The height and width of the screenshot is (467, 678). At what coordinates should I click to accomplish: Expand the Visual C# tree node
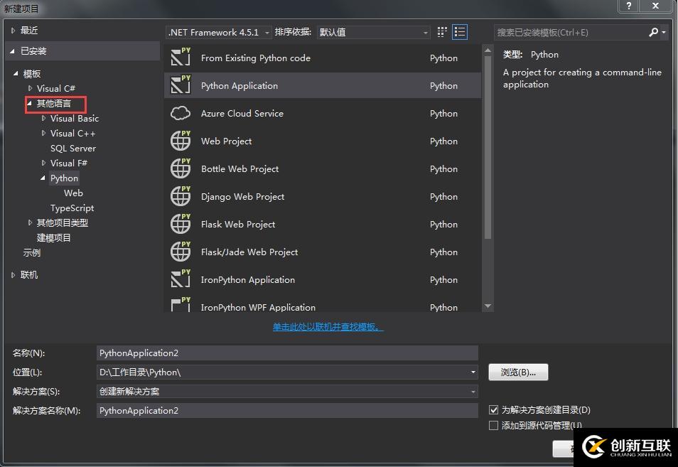pos(31,88)
